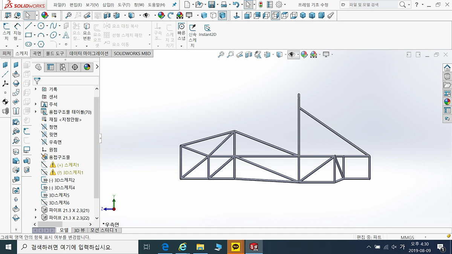This screenshot has width=452, height=254.
Task: Switch to the 모션 스터디 1 tab
Action: coord(104,230)
